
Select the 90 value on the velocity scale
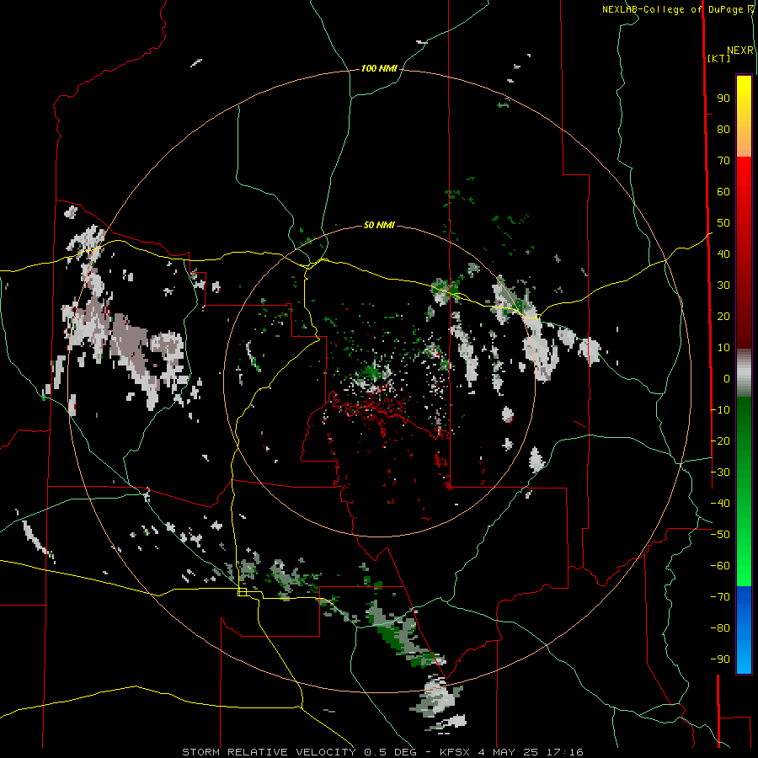pos(723,99)
